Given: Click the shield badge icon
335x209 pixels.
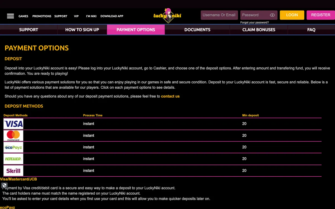Looking at the screenshot, I should 4,185.
